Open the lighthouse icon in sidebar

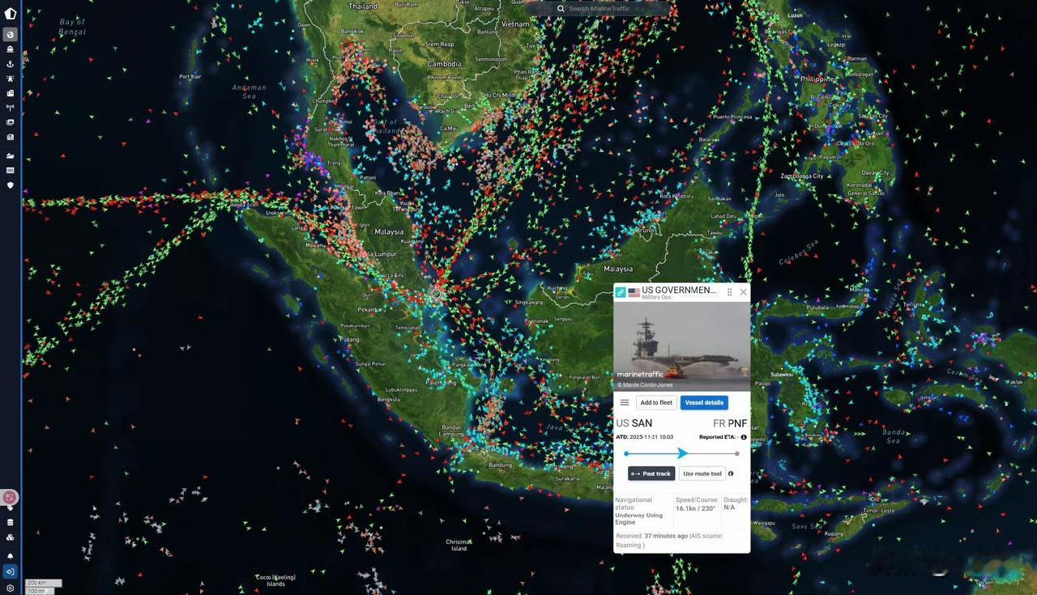[x=11, y=79]
